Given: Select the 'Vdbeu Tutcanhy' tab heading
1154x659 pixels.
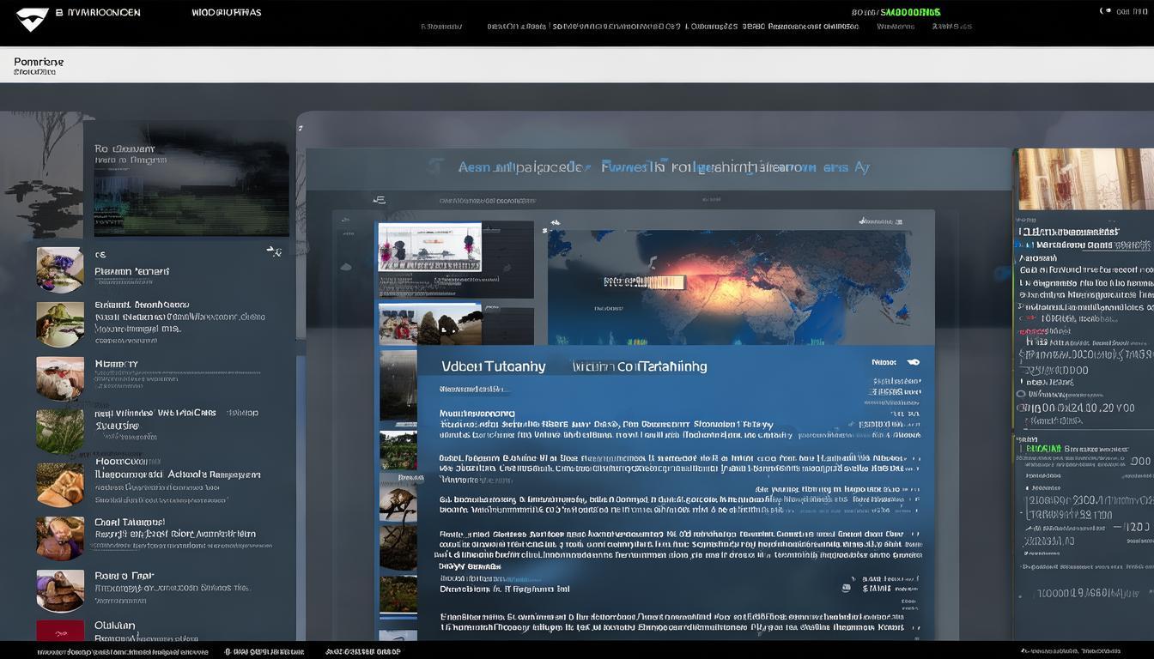Looking at the screenshot, I should (493, 366).
